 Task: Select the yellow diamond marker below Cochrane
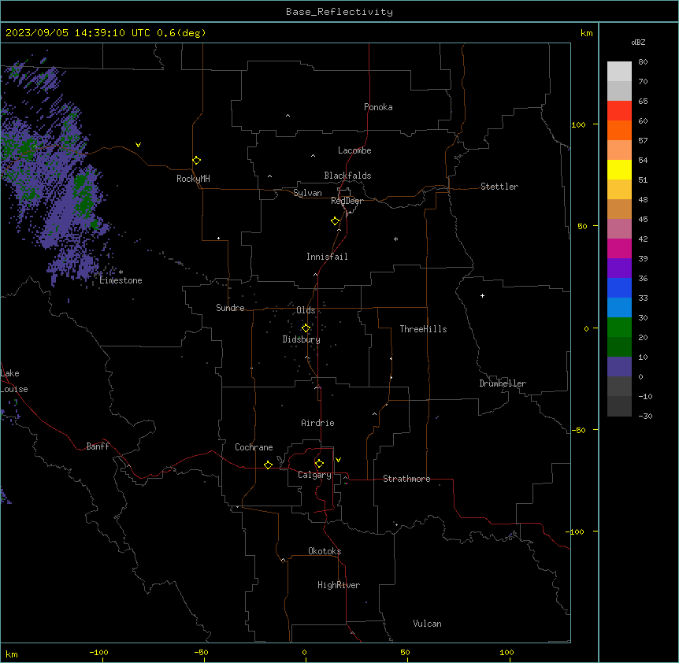tap(268, 465)
